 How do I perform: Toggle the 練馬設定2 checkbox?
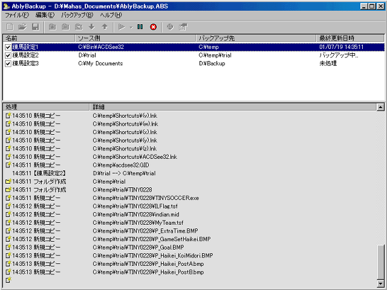[x=8, y=55]
